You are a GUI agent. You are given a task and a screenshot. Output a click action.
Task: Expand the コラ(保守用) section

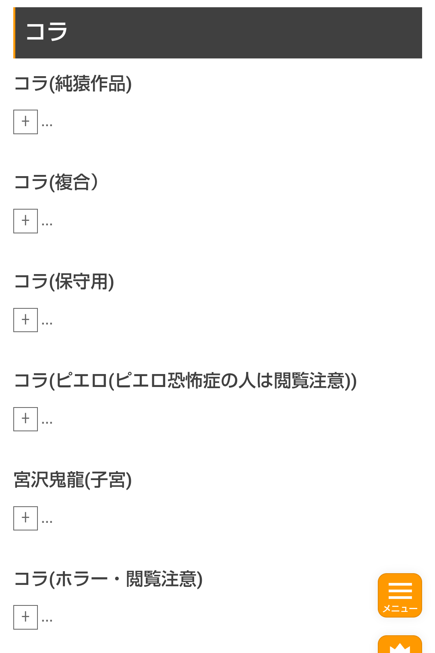[25, 320]
